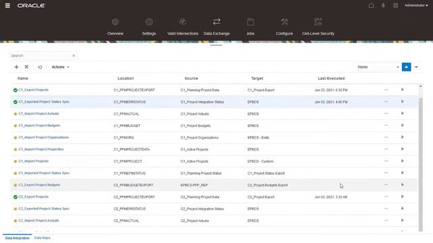Viewport: 433px width, 243px height.
Task: Open row actions for C1_Export Projects
Action: click(x=386, y=90)
